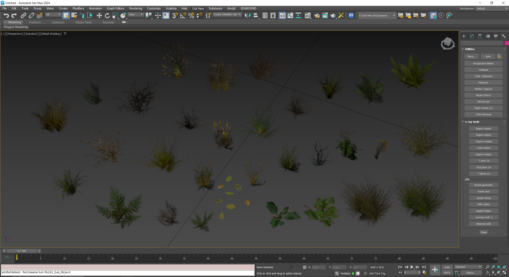Activate the Select and Rotate tool
The width and height of the screenshot is (509, 277).
(107, 15)
